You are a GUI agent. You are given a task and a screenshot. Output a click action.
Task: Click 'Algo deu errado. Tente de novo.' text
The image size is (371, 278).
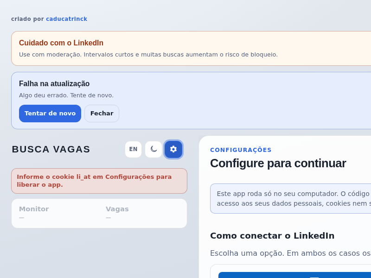pos(66,95)
